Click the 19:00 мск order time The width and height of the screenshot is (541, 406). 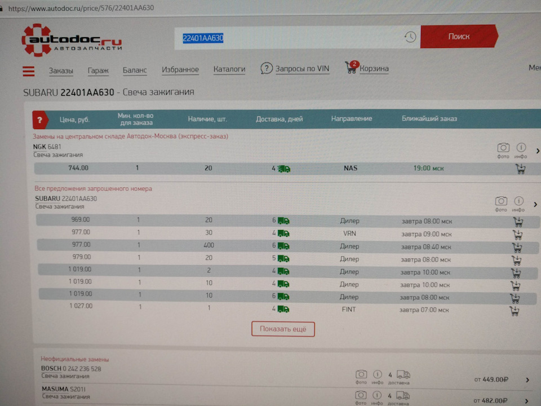click(428, 169)
